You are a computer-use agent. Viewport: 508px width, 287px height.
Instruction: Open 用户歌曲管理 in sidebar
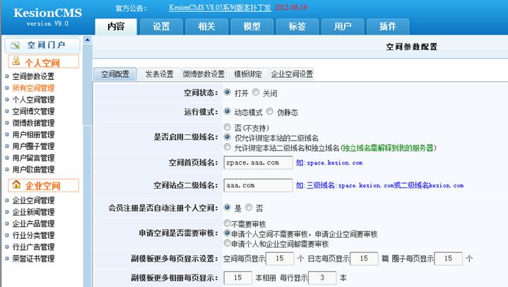(33, 170)
